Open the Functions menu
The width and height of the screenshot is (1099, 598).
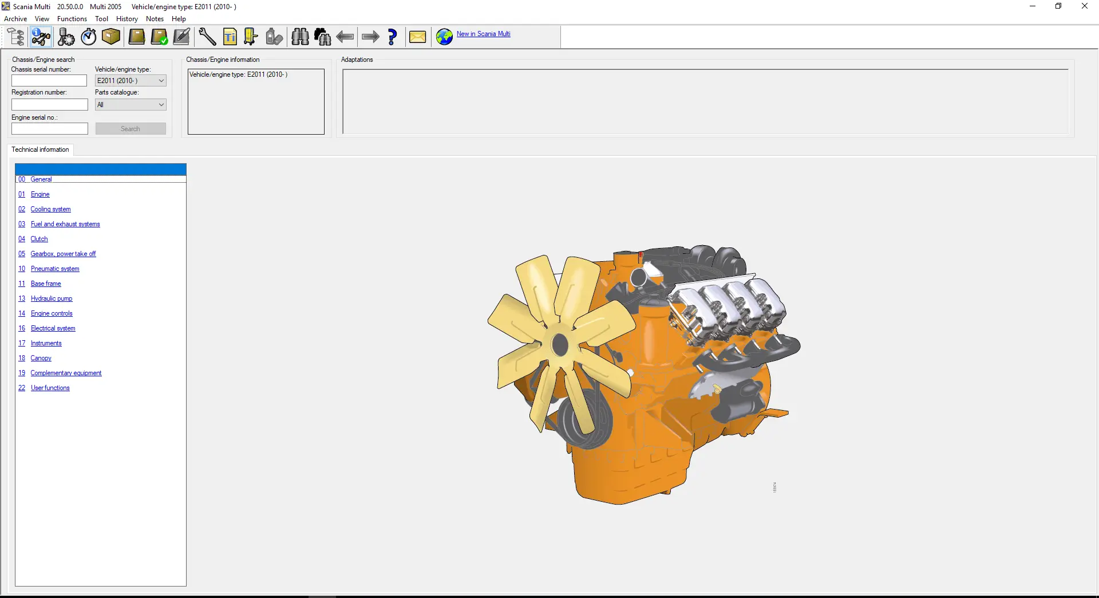pyautogui.click(x=72, y=19)
